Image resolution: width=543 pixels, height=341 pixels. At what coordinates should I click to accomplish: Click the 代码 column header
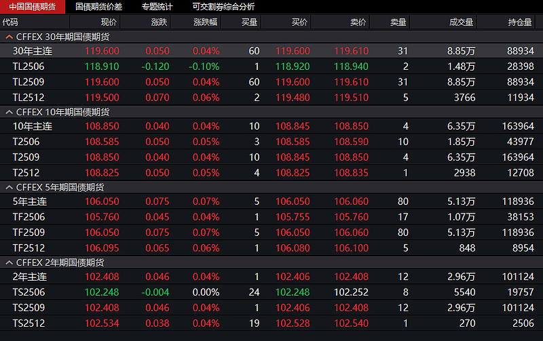[x=11, y=22]
